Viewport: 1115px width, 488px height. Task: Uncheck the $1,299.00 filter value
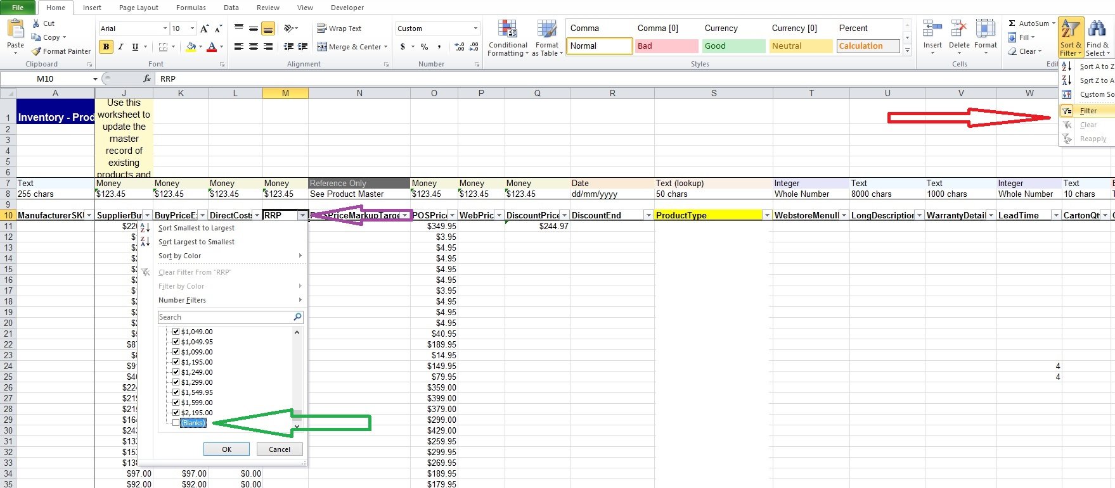(176, 382)
